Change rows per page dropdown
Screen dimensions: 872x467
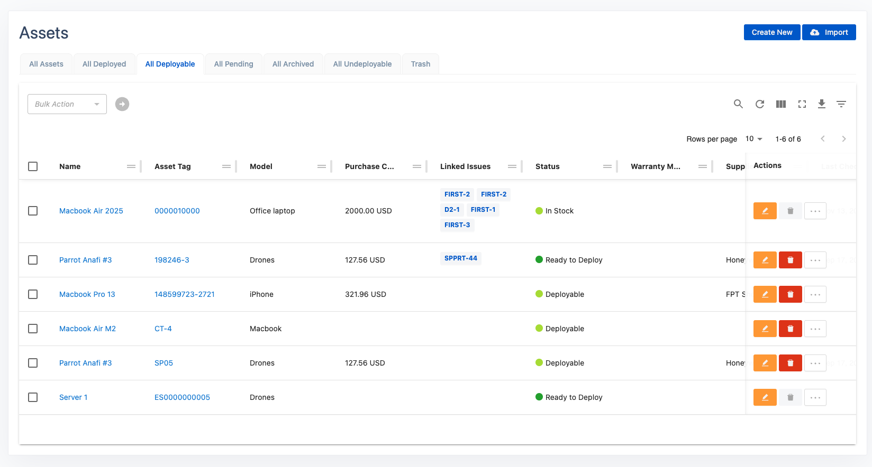pos(753,139)
